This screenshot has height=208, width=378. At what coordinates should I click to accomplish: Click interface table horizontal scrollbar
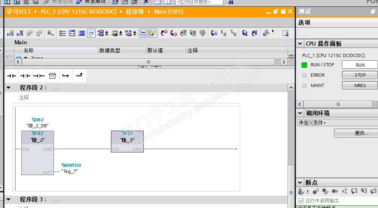click(148, 62)
